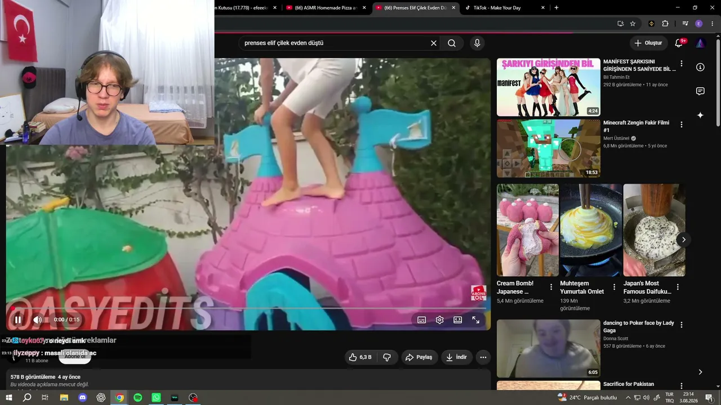Click the İndir download button

457,357
